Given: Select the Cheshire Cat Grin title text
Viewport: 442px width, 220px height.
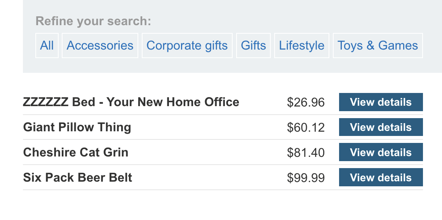Looking at the screenshot, I should 76,153.
